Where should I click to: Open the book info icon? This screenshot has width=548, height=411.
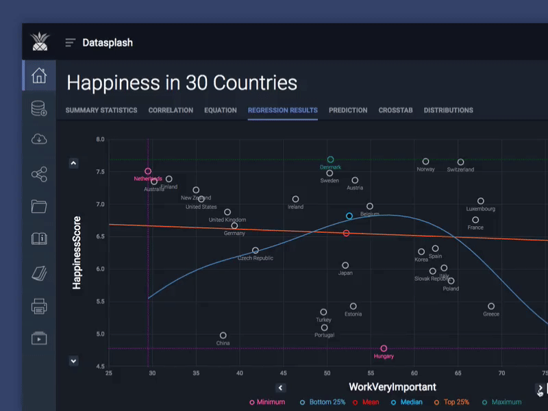[39, 238]
